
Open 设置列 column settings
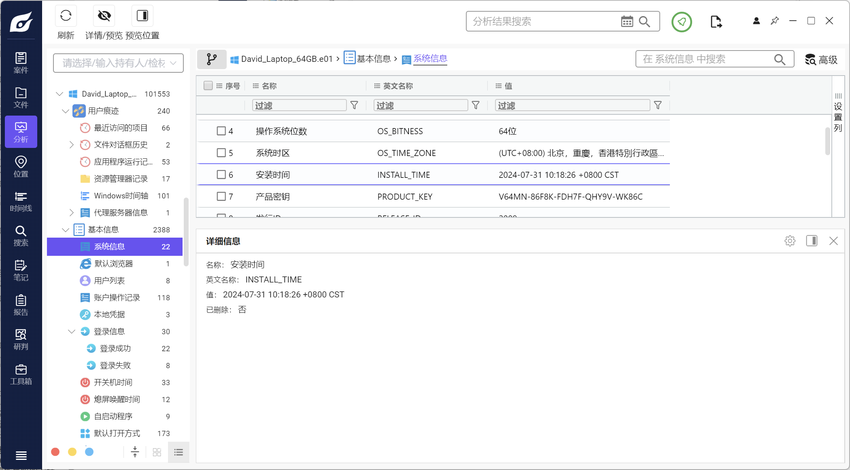coord(838,112)
